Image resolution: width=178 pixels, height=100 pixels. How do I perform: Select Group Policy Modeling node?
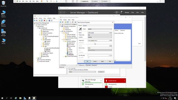[x=45, y=60]
